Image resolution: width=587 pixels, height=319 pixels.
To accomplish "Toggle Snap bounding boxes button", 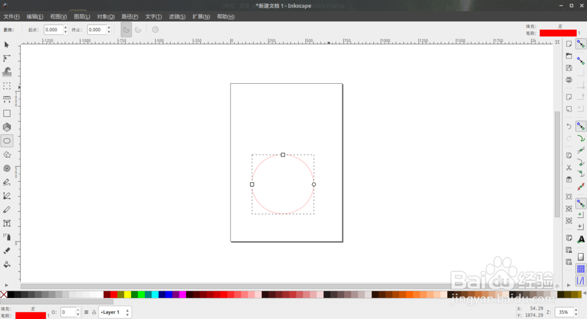I will 581,60.
